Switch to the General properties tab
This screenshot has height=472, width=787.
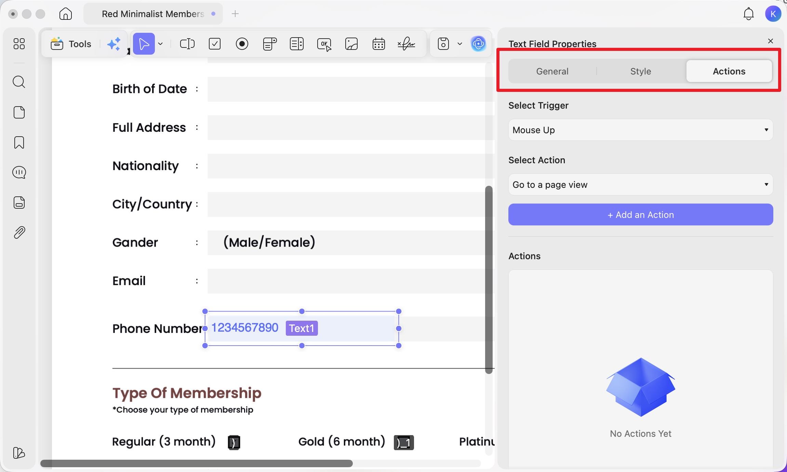[x=552, y=71]
